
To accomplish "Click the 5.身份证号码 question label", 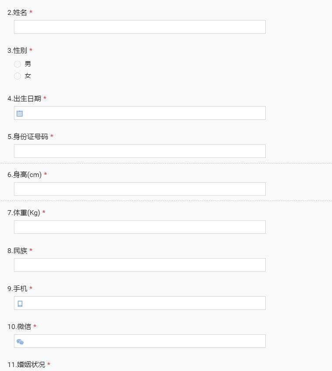I will [28, 136].
